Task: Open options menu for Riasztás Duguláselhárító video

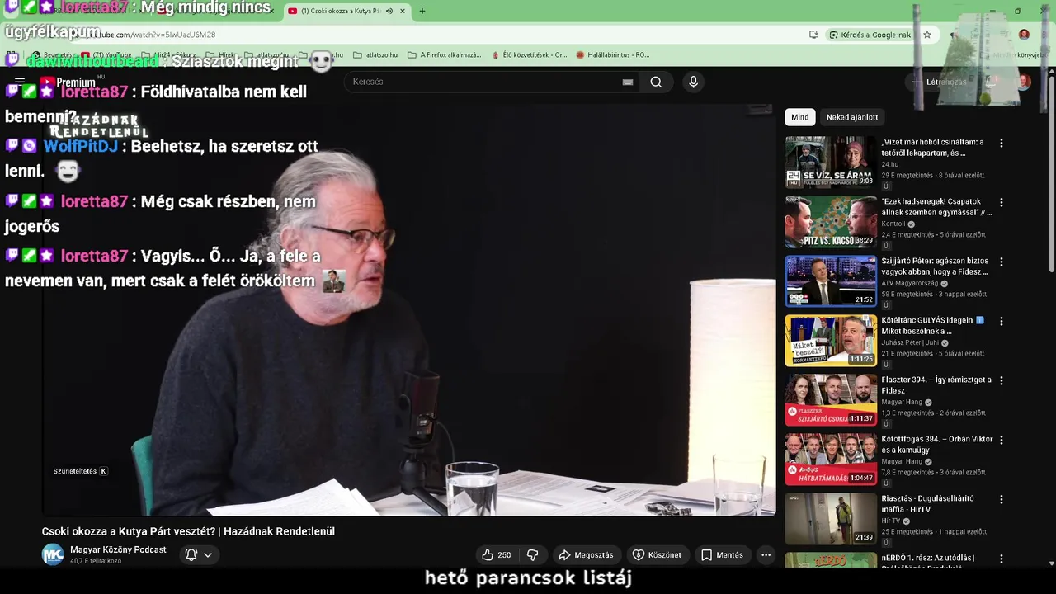Action: pos(1002,499)
